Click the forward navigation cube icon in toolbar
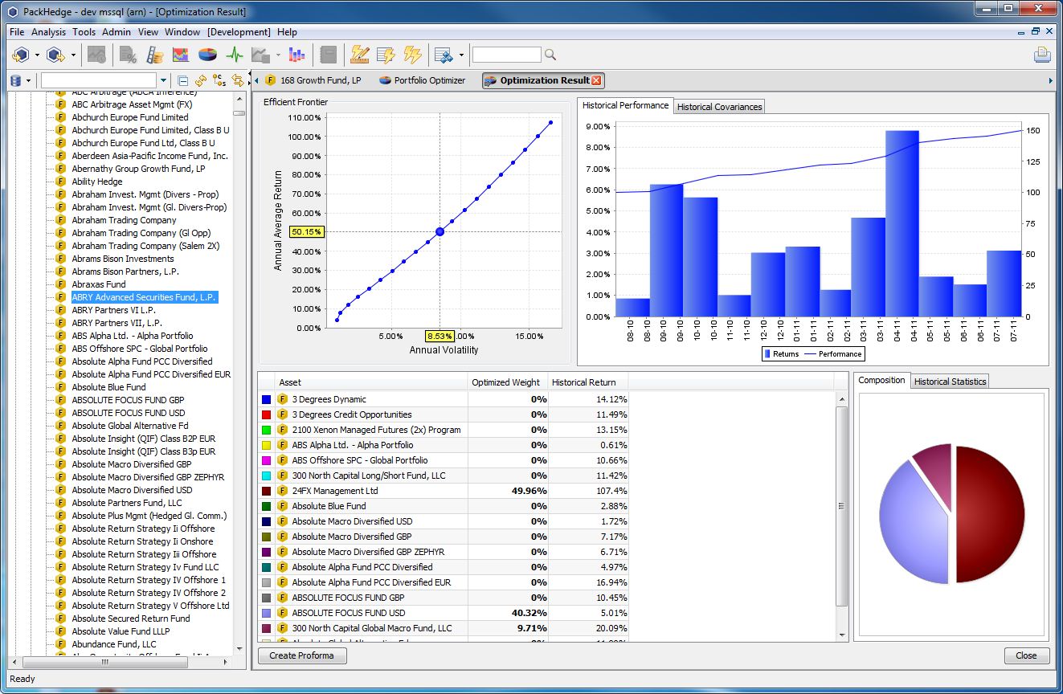This screenshot has width=1063, height=694. click(55, 55)
